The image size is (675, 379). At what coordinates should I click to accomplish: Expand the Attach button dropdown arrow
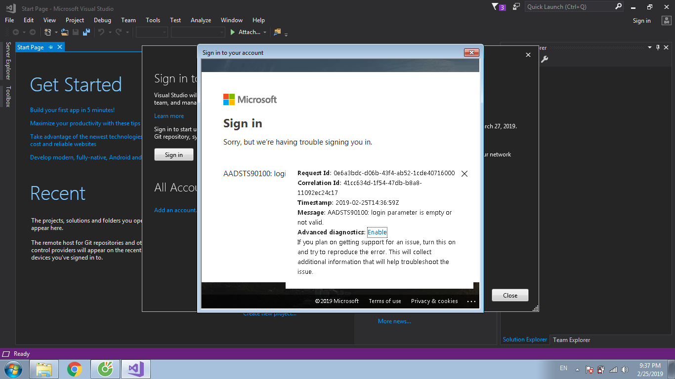click(x=265, y=33)
